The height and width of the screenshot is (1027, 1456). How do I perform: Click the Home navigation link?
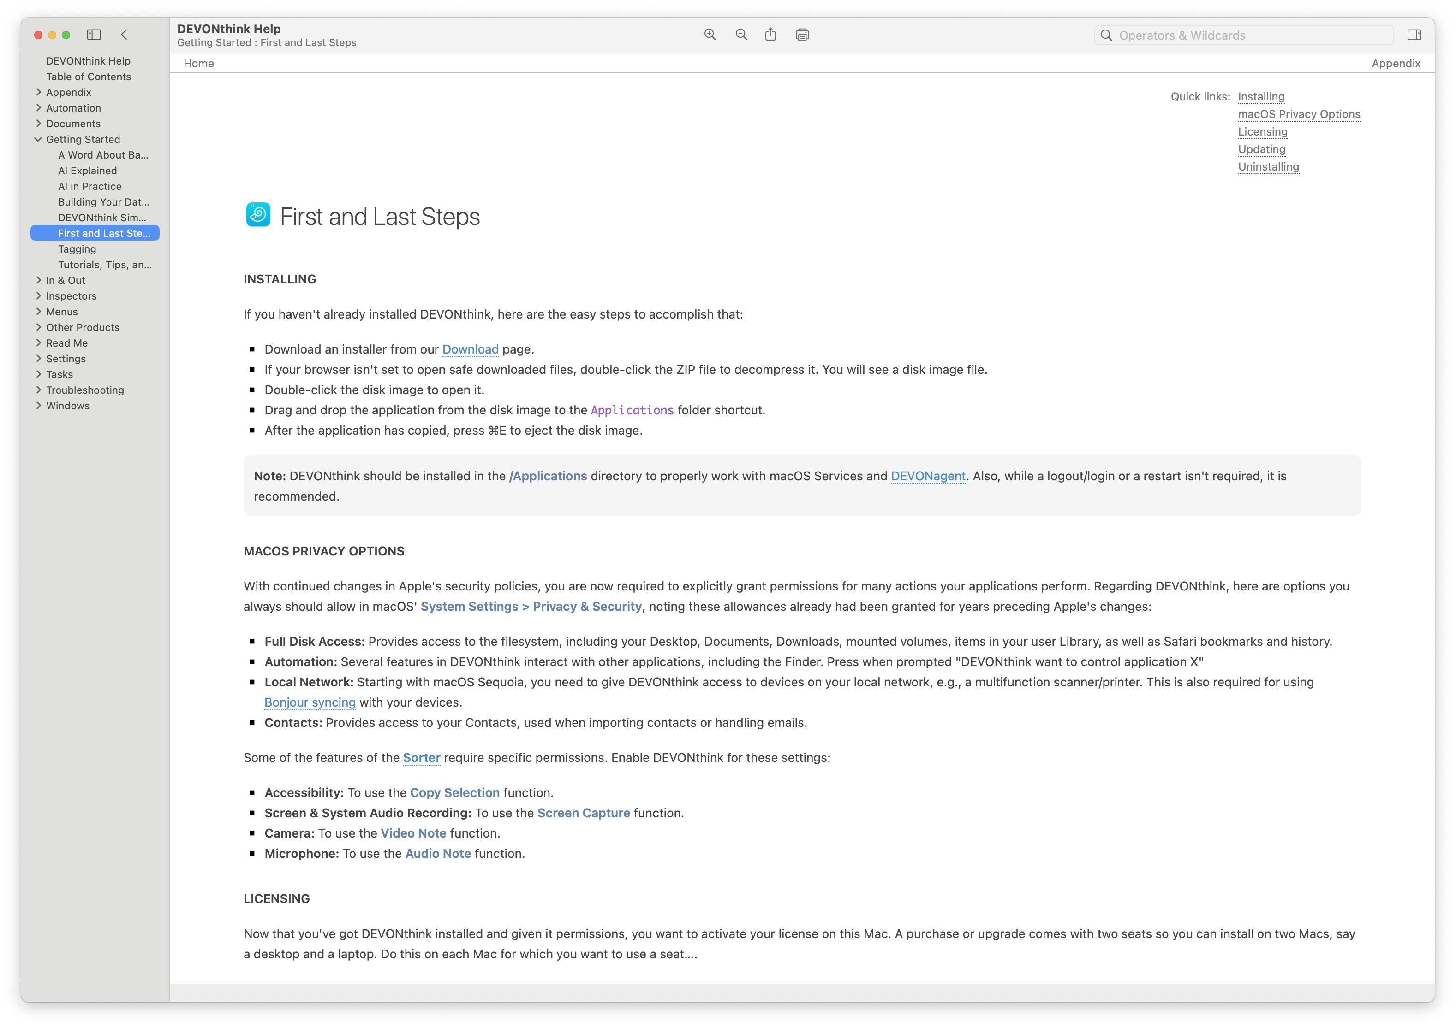[x=198, y=63]
